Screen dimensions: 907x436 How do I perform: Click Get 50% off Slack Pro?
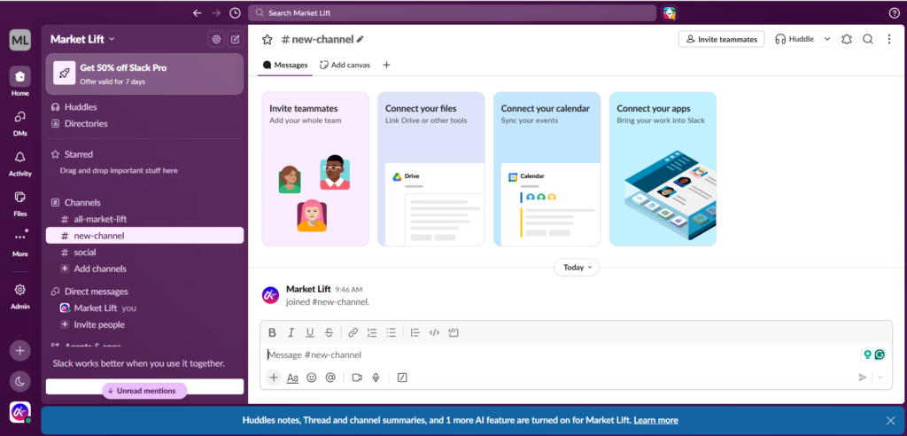pos(144,74)
